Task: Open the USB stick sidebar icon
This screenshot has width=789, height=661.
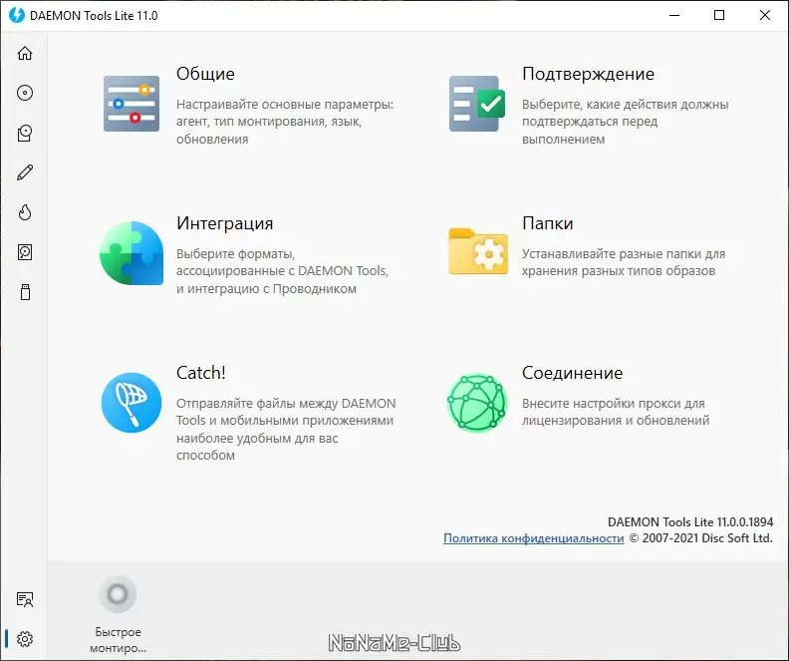Action: tap(25, 292)
